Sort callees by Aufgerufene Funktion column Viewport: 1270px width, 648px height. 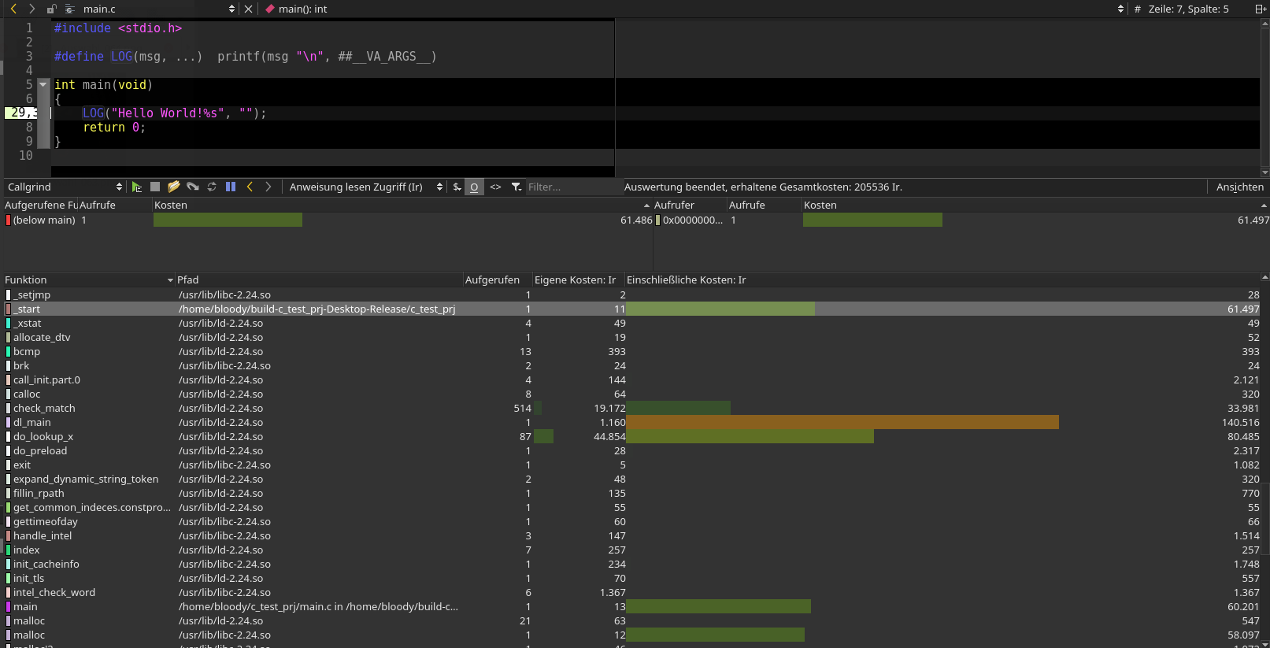click(41, 205)
